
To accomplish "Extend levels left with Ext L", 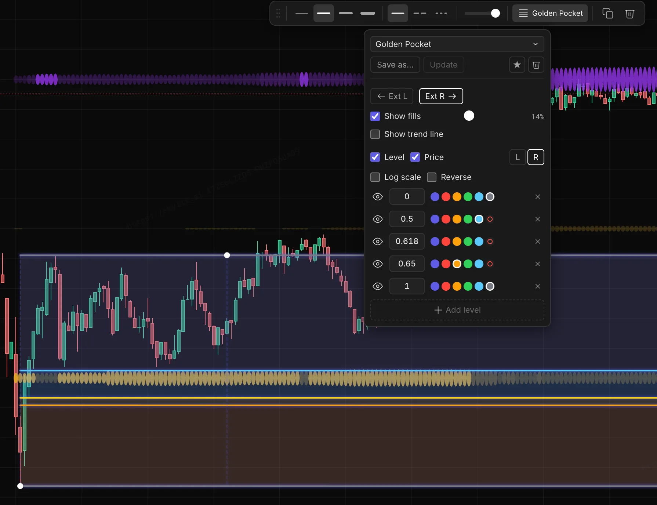I will pos(392,96).
